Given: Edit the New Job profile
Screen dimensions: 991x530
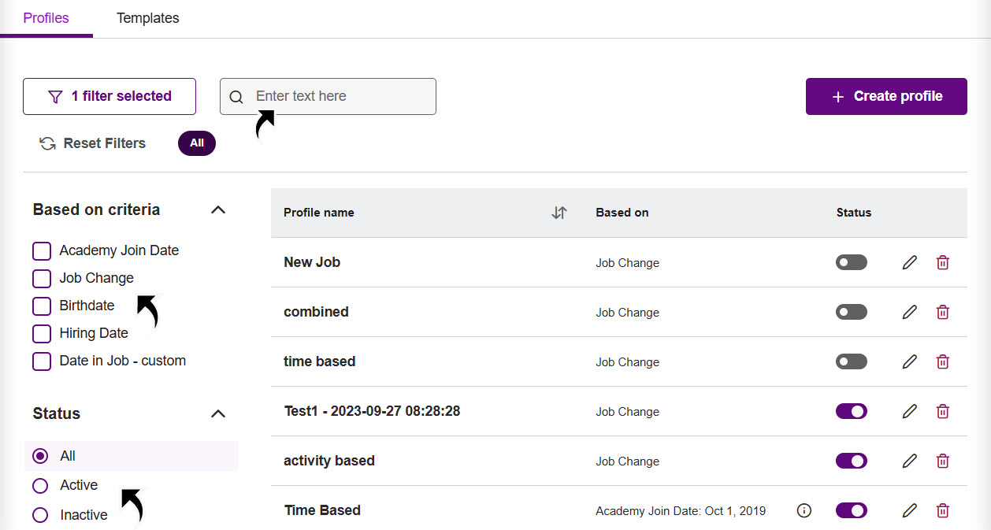Looking at the screenshot, I should point(910,262).
